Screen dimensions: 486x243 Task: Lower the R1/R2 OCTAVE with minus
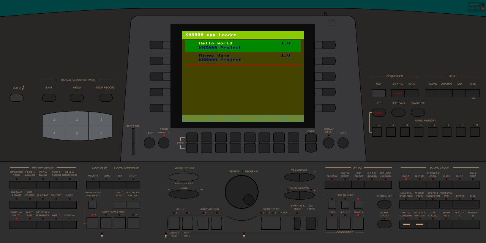click(292, 195)
